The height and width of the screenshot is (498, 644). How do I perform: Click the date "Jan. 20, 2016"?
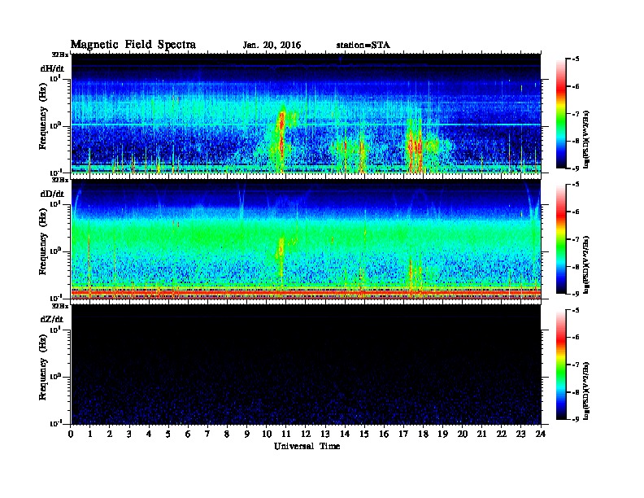point(272,46)
